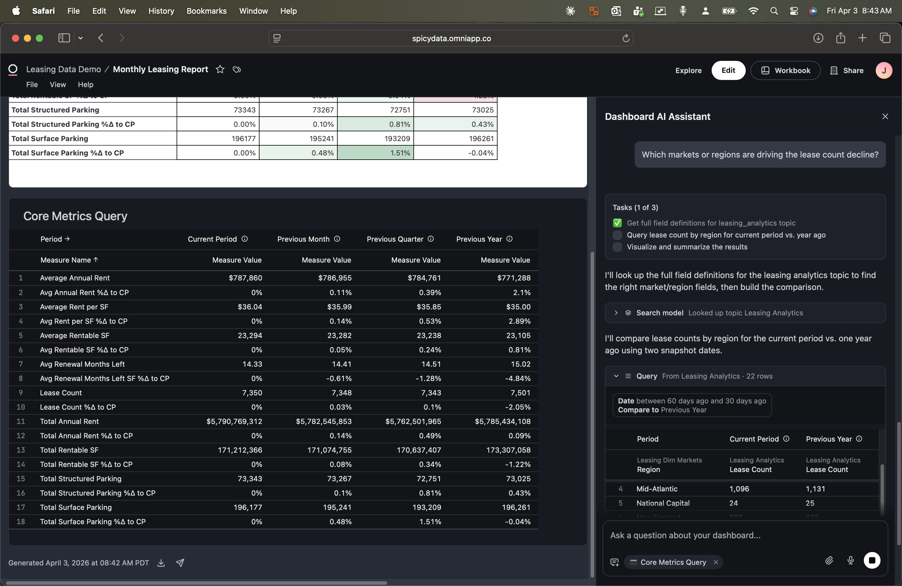Star the Monthly Leasing Report
902x586 pixels.
coord(220,70)
